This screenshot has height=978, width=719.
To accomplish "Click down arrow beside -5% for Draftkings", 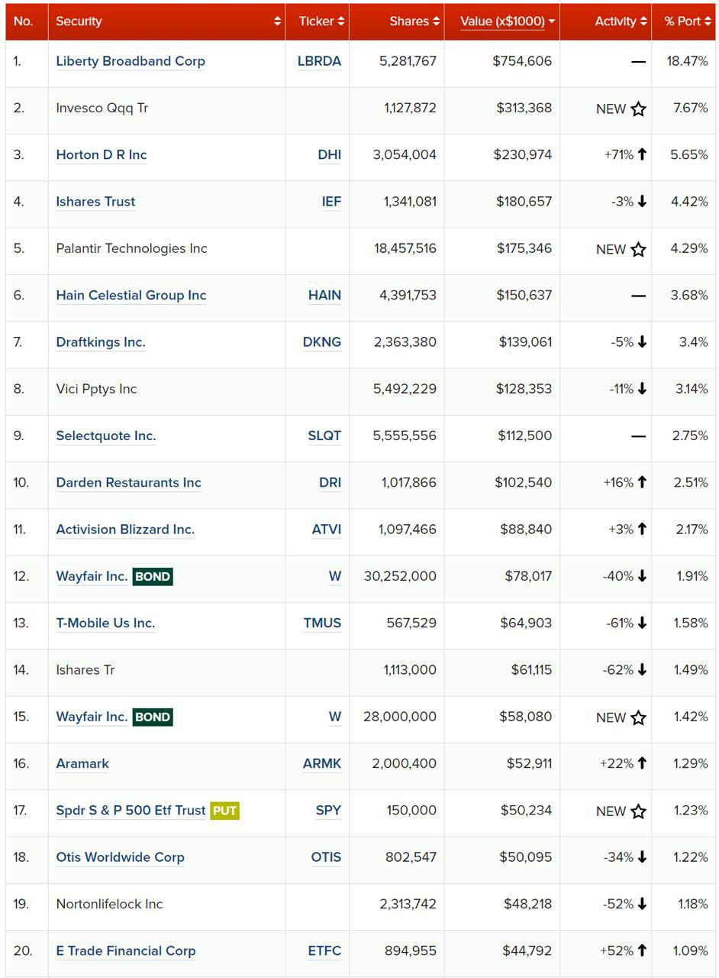I will point(642,342).
